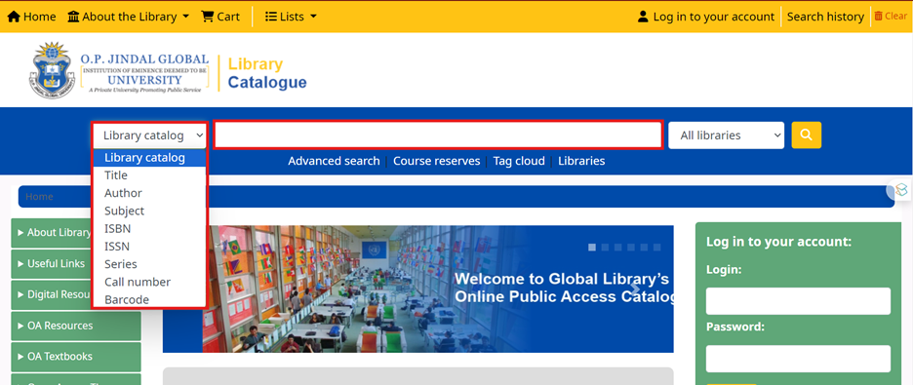Click the user icon beside Log in
The width and height of the screenshot is (913, 385).
point(643,17)
